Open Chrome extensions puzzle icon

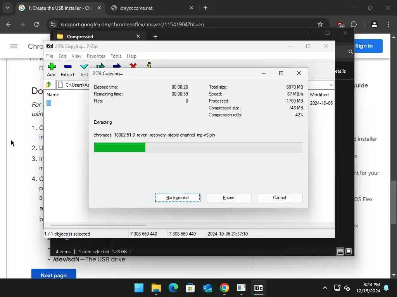pyautogui.click(x=354, y=24)
